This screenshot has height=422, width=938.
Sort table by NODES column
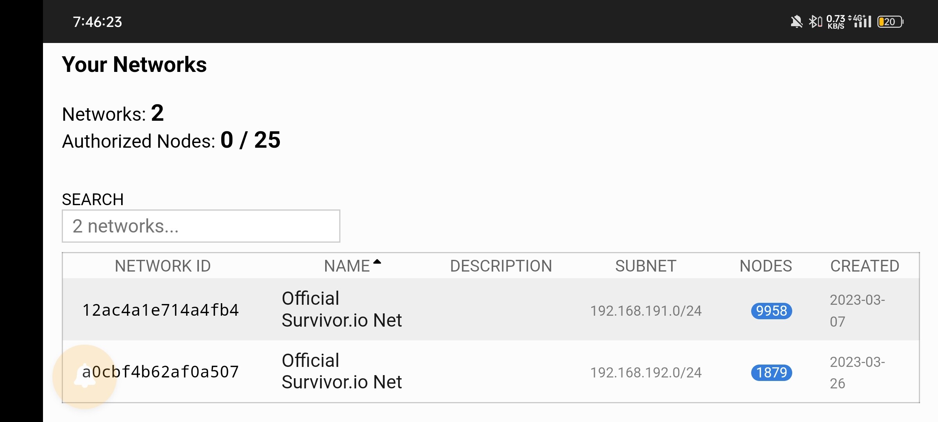tap(766, 266)
